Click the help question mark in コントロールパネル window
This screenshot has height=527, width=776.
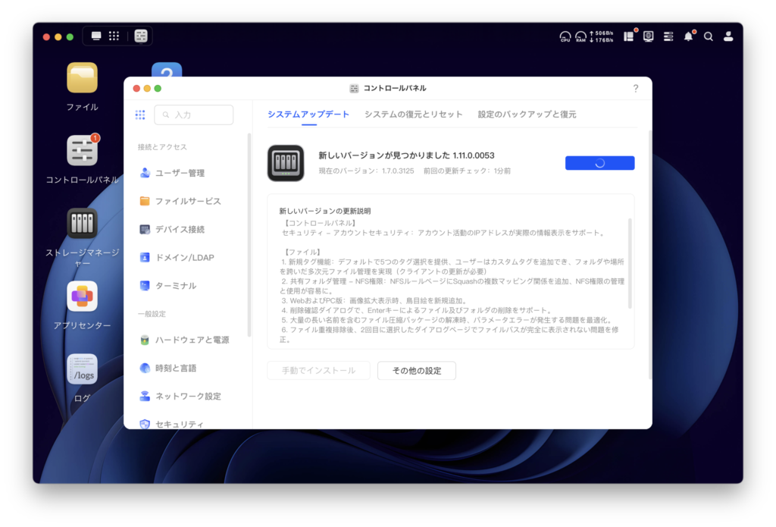tap(635, 89)
